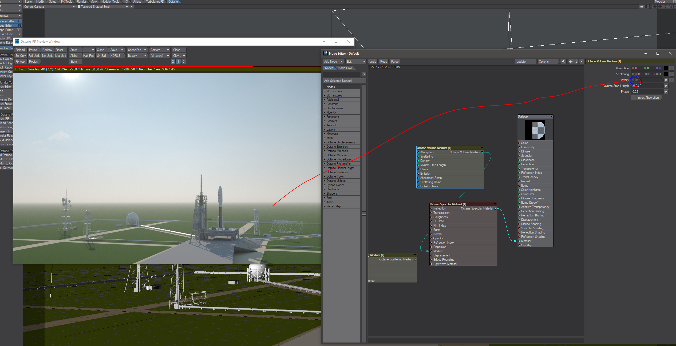Click the Node Editor magnifier zoom icon
676x346 pixels.
pyautogui.click(x=575, y=62)
